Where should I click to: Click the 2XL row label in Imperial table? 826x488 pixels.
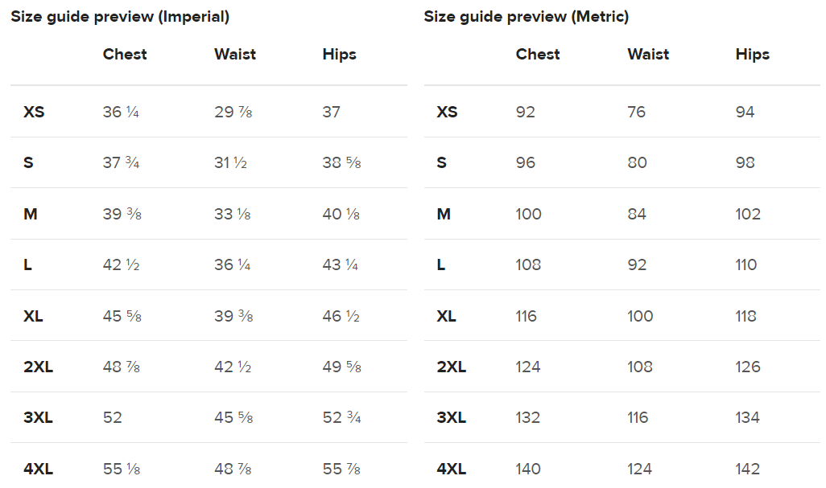(x=38, y=367)
